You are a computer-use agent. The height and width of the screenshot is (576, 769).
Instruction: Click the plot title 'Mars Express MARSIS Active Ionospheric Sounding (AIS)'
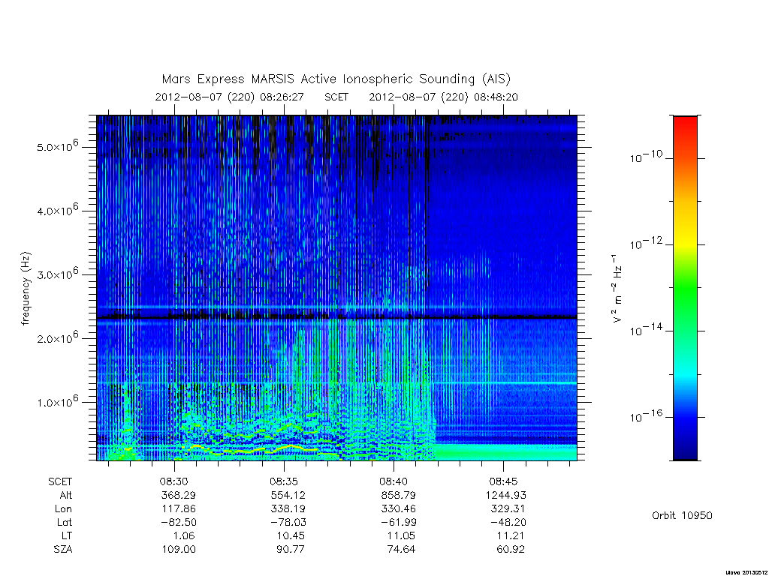(x=336, y=79)
